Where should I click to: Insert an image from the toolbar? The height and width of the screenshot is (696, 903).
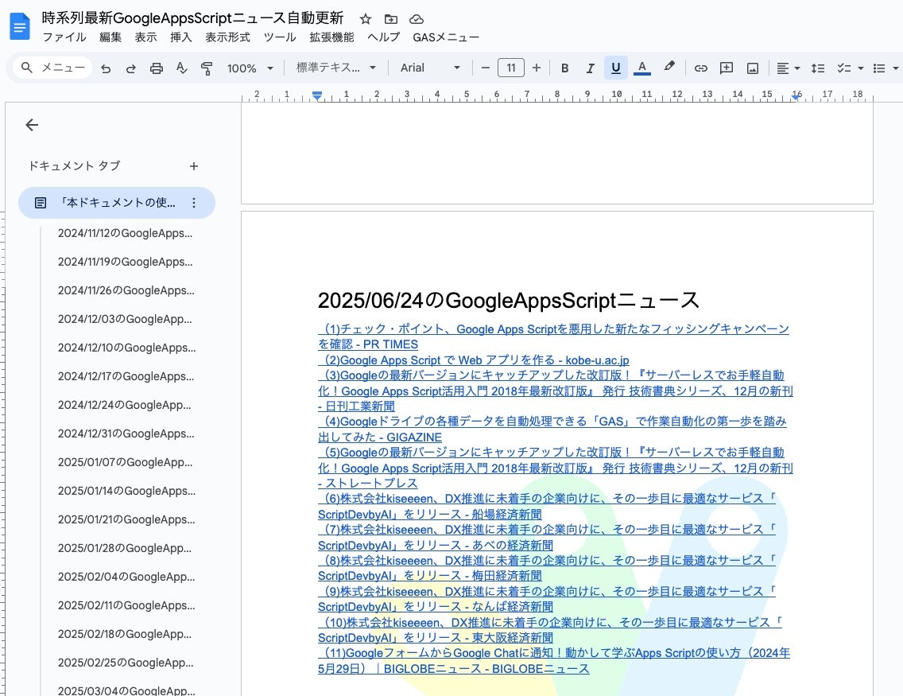pyautogui.click(x=753, y=68)
